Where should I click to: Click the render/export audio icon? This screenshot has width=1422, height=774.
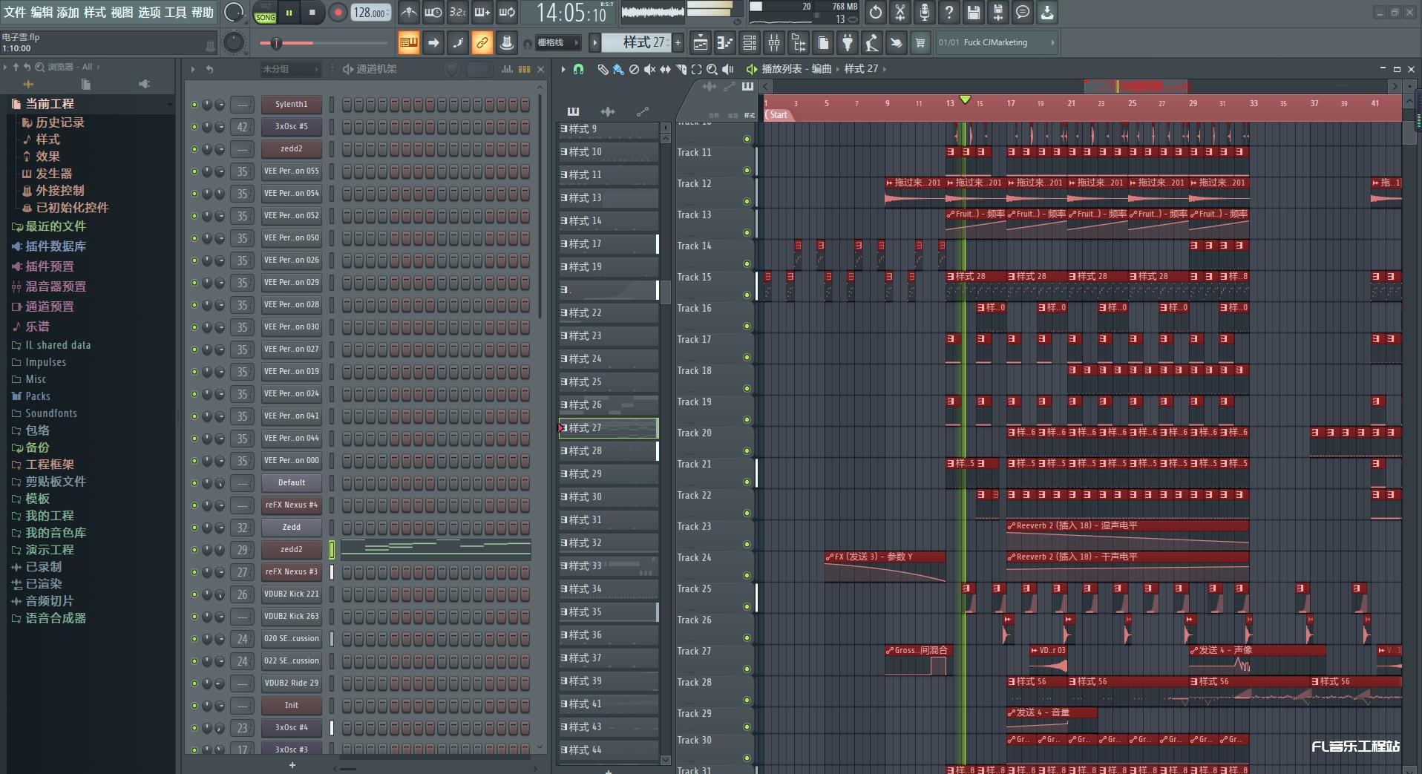[x=998, y=12]
